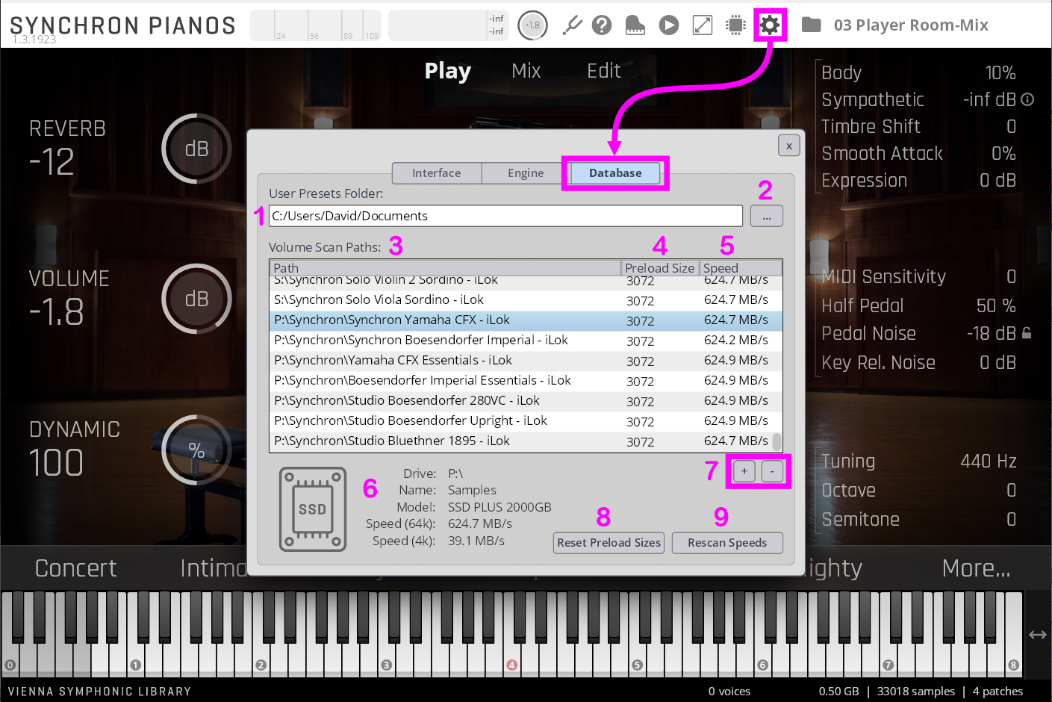The width and height of the screenshot is (1052, 702).
Task: Click the Semitone value 0
Action: [1011, 520]
